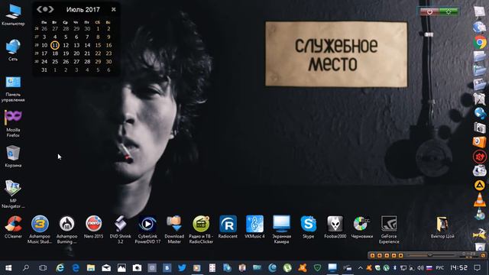Open Microsoft Edge on the taskbar
The width and height of the screenshot is (489, 275).
coord(76,268)
